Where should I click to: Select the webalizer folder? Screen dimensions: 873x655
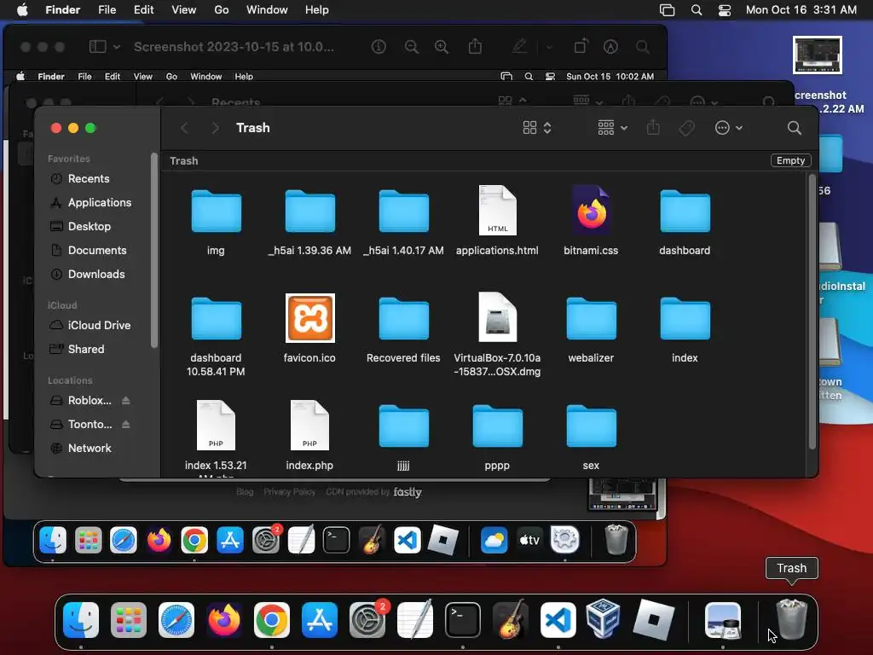pos(592,319)
